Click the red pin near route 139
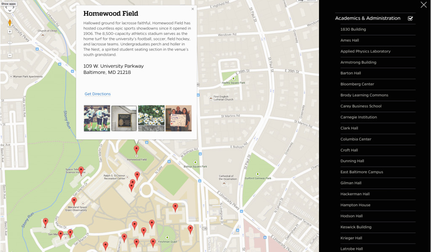This screenshot has height=252, width=431. [x=190, y=229]
